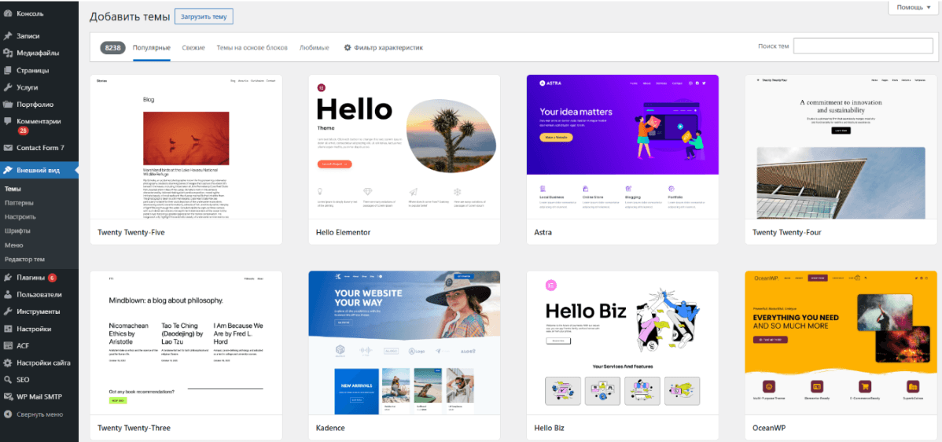Image resolution: width=942 pixels, height=442 pixels.
Task: Click the Портфолио folder icon
Action: click(8, 105)
